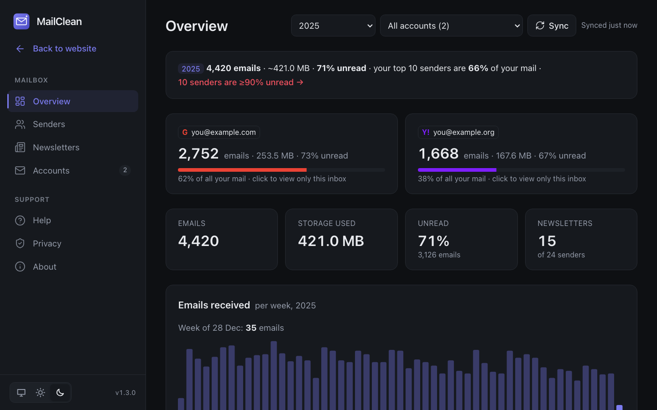Viewport: 657px width, 410px height.
Task: Open the All accounts (2) dropdown
Action: (451, 26)
